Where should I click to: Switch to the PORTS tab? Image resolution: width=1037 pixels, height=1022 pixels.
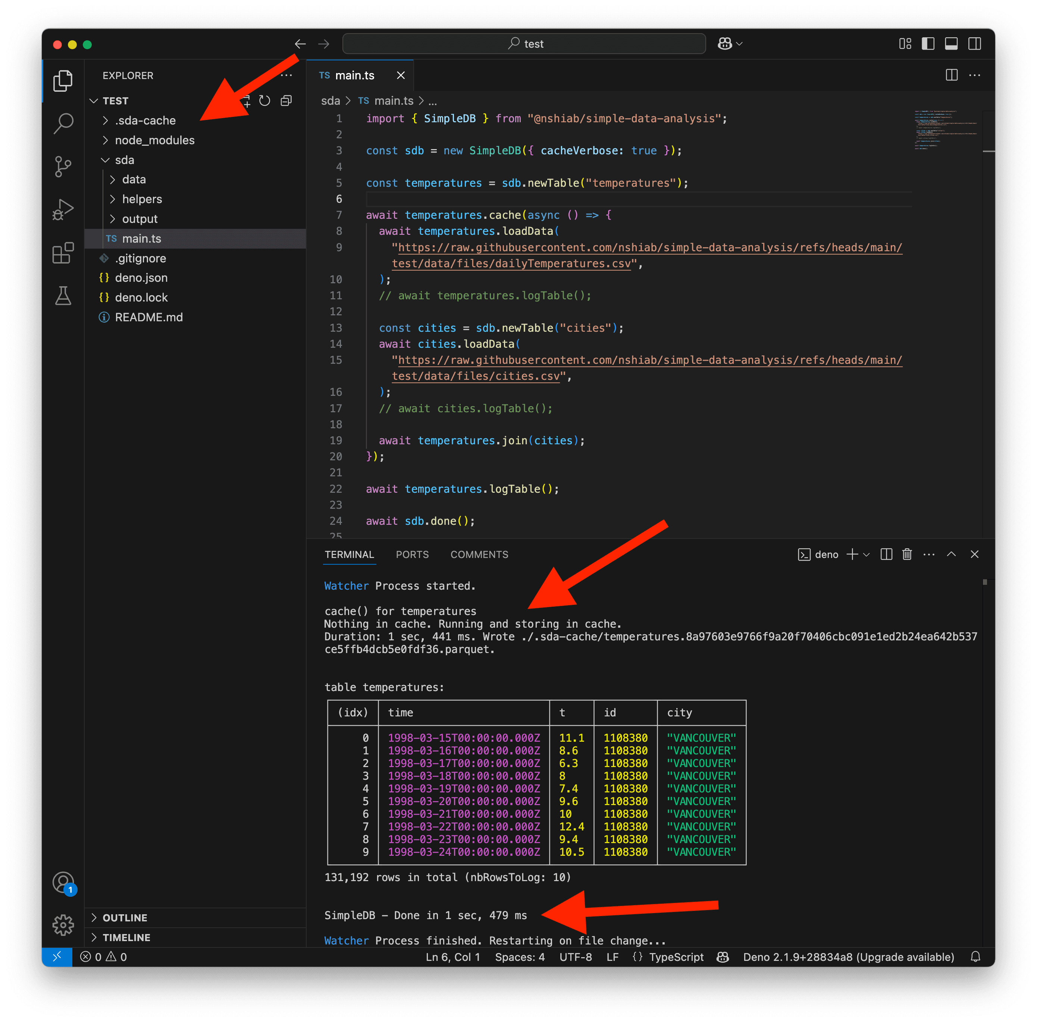click(412, 555)
